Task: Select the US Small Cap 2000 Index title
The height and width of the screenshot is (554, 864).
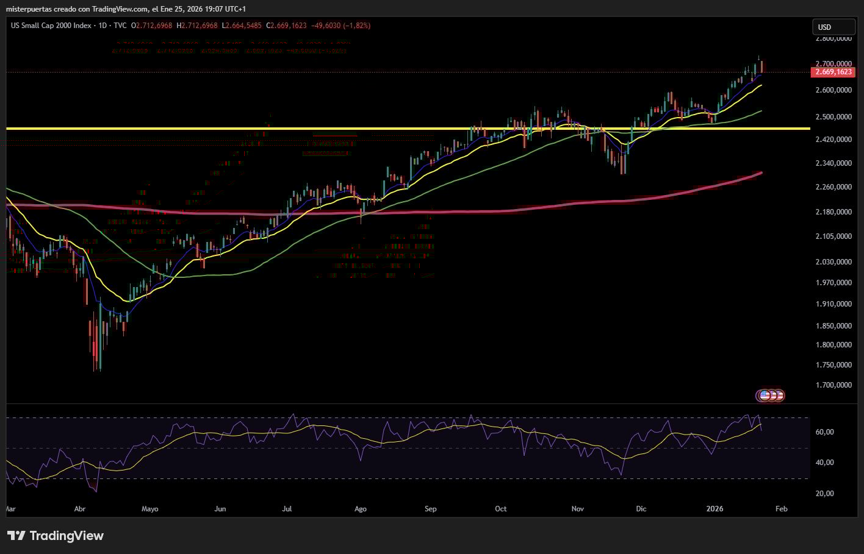Action: 51,26
